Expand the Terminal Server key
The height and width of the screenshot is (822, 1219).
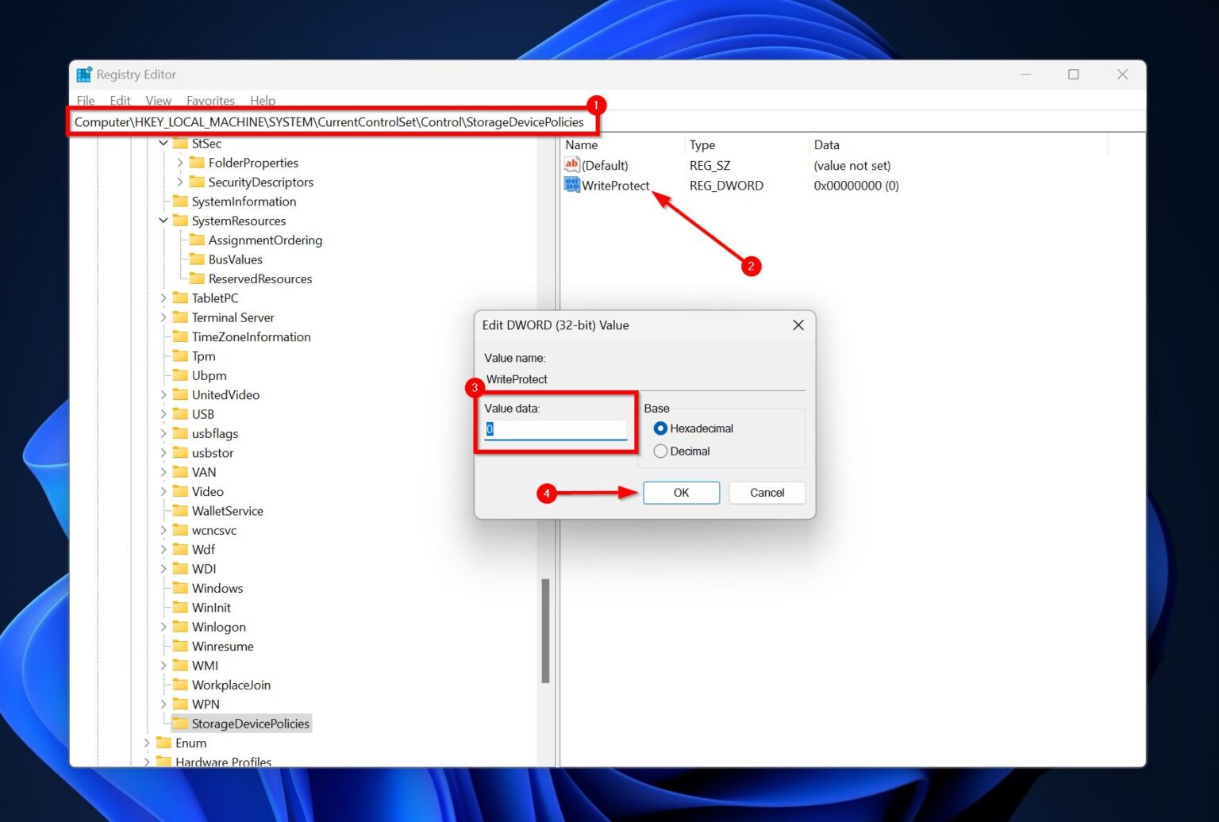(163, 317)
